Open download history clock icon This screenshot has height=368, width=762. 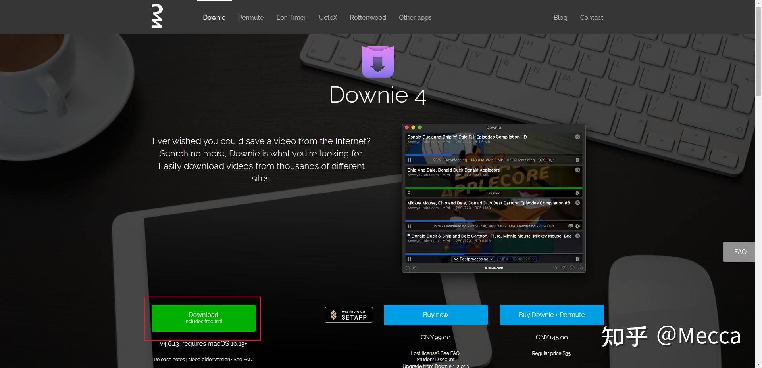[571, 268]
